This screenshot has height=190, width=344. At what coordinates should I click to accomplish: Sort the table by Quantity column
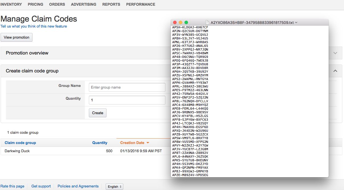coord(100,143)
